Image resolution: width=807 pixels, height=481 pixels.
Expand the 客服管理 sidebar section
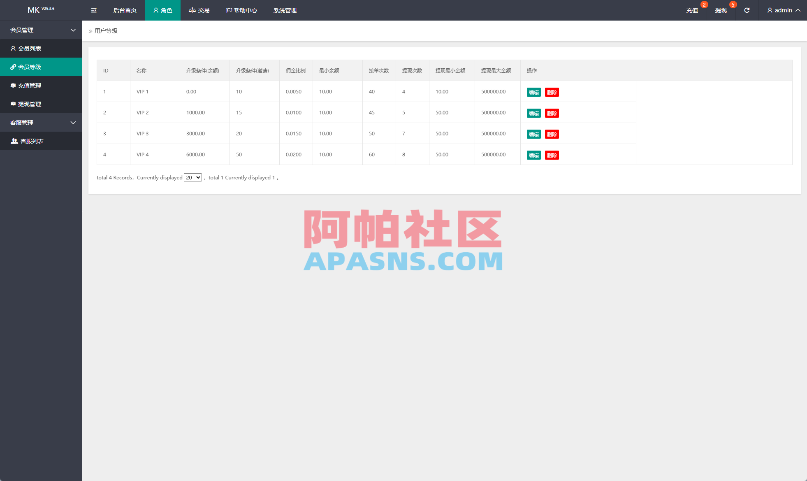click(x=41, y=123)
